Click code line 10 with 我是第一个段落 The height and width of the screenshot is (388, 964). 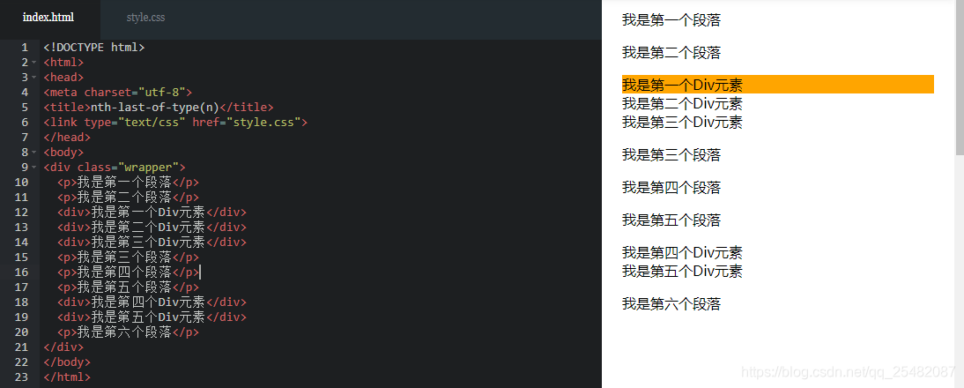click(128, 182)
